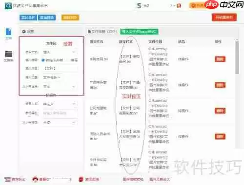Screen dimensions: 244x185
Task: Click the 文件位置 column header
Action: 155,41
